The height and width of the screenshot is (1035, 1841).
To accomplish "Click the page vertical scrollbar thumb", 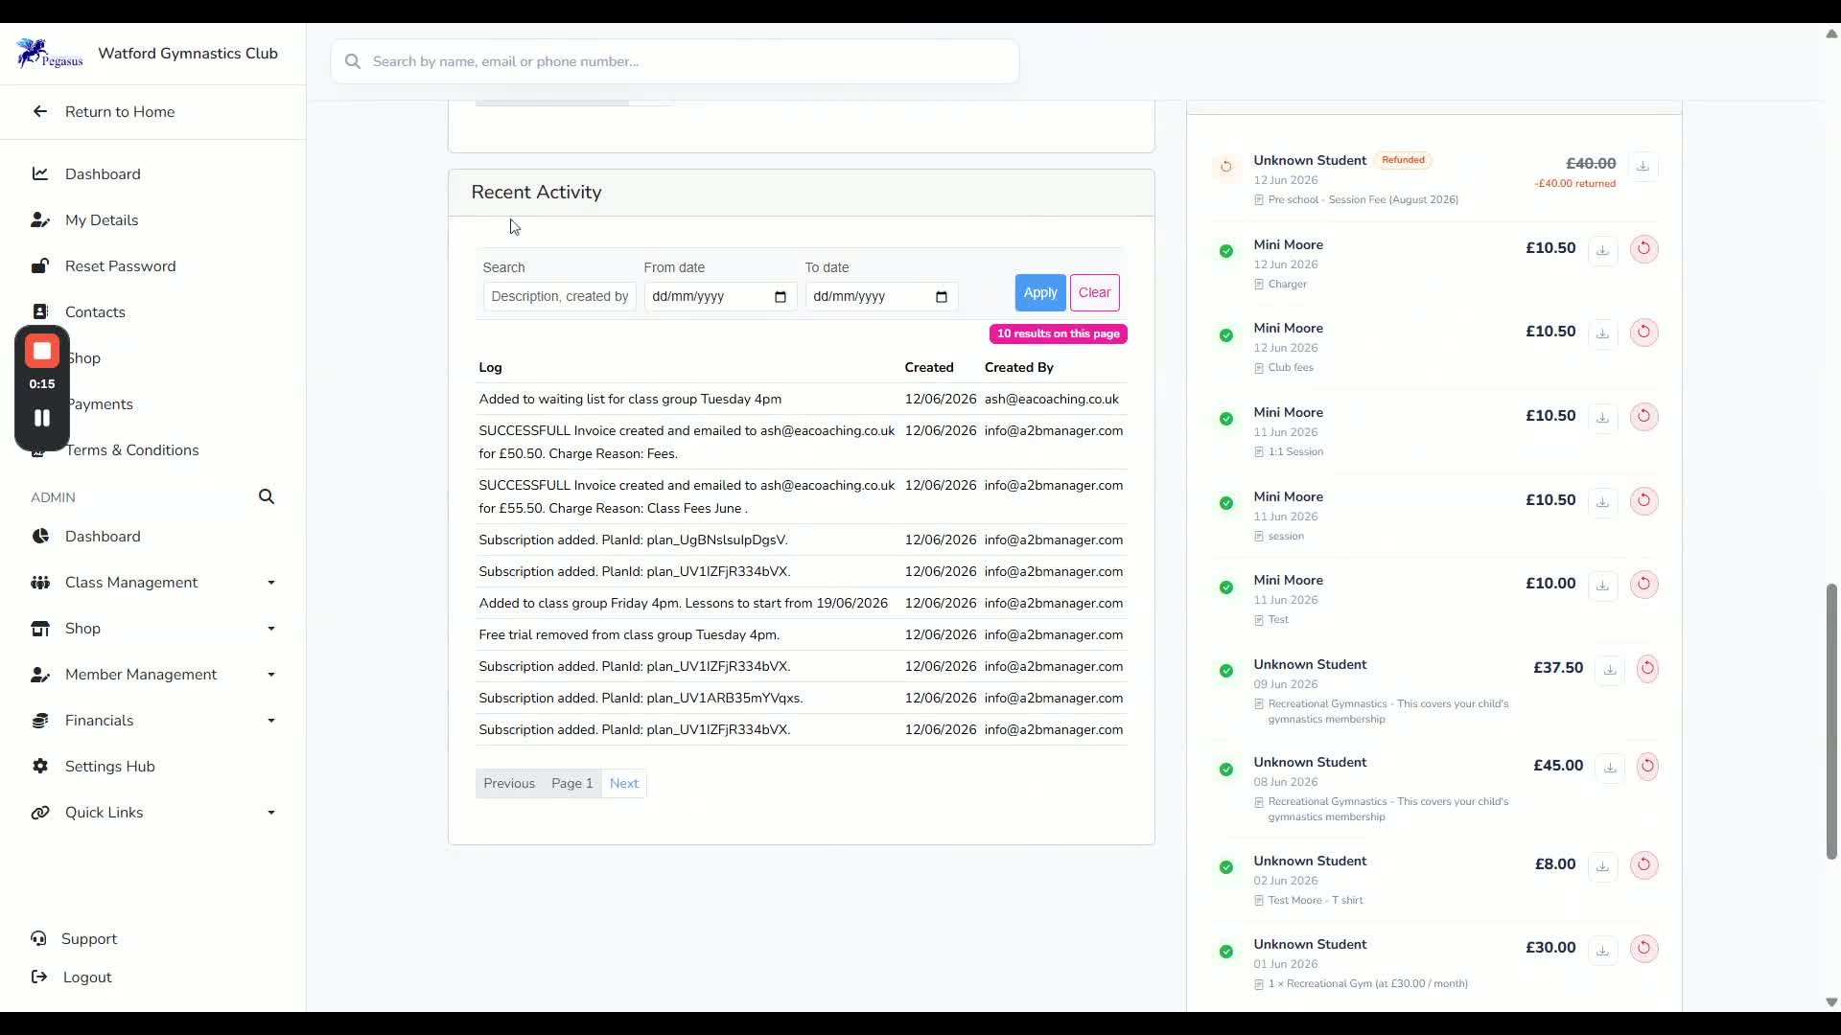I will 1831,721.
